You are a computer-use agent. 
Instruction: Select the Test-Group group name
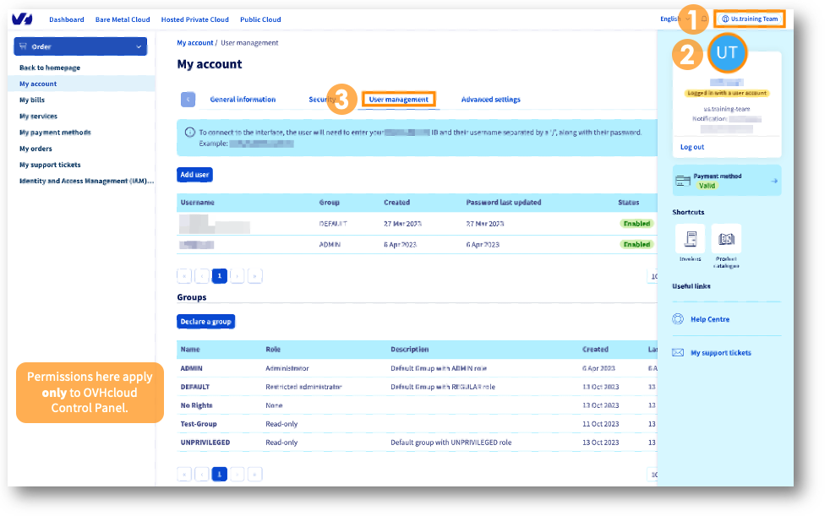199,424
